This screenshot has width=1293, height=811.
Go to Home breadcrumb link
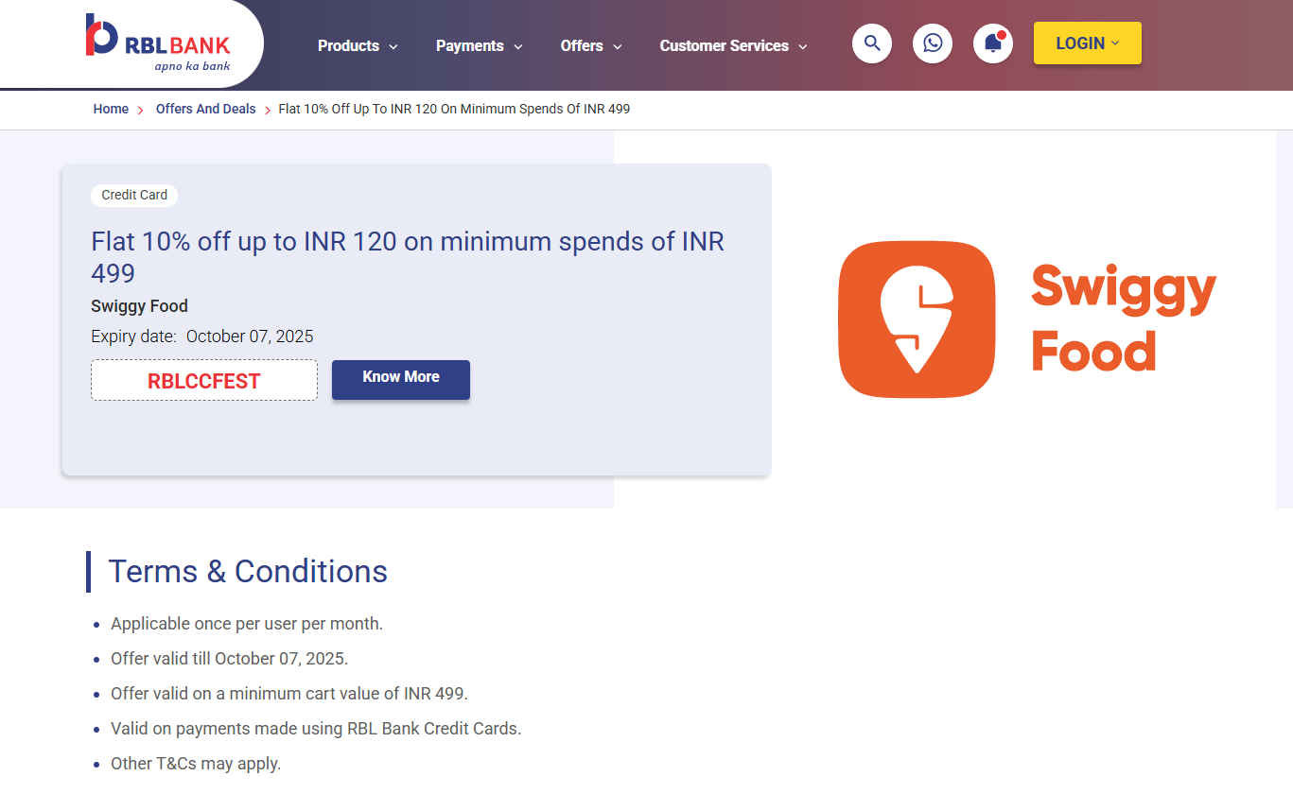point(111,109)
